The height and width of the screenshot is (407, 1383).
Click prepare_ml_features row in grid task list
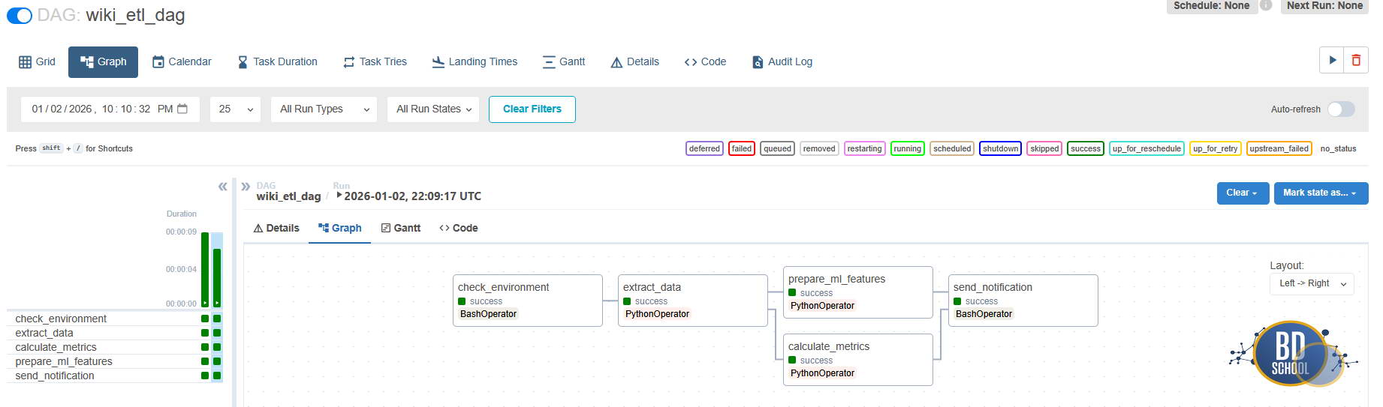point(115,361)
